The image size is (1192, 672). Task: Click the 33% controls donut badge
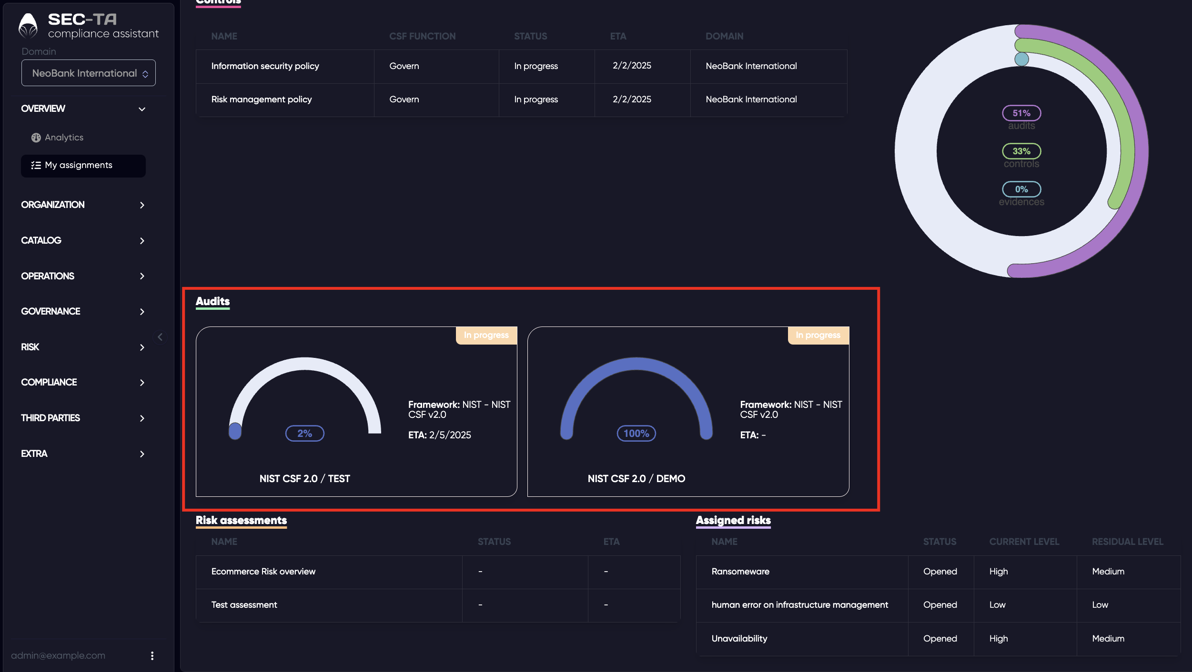point(1021,151)
